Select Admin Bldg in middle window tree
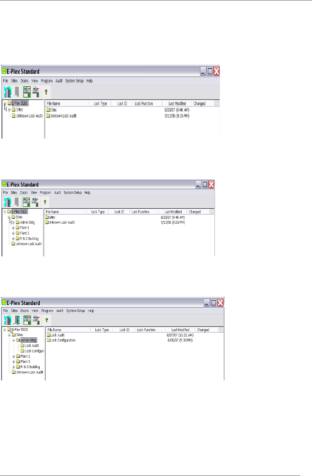 (x=27, y=223)
